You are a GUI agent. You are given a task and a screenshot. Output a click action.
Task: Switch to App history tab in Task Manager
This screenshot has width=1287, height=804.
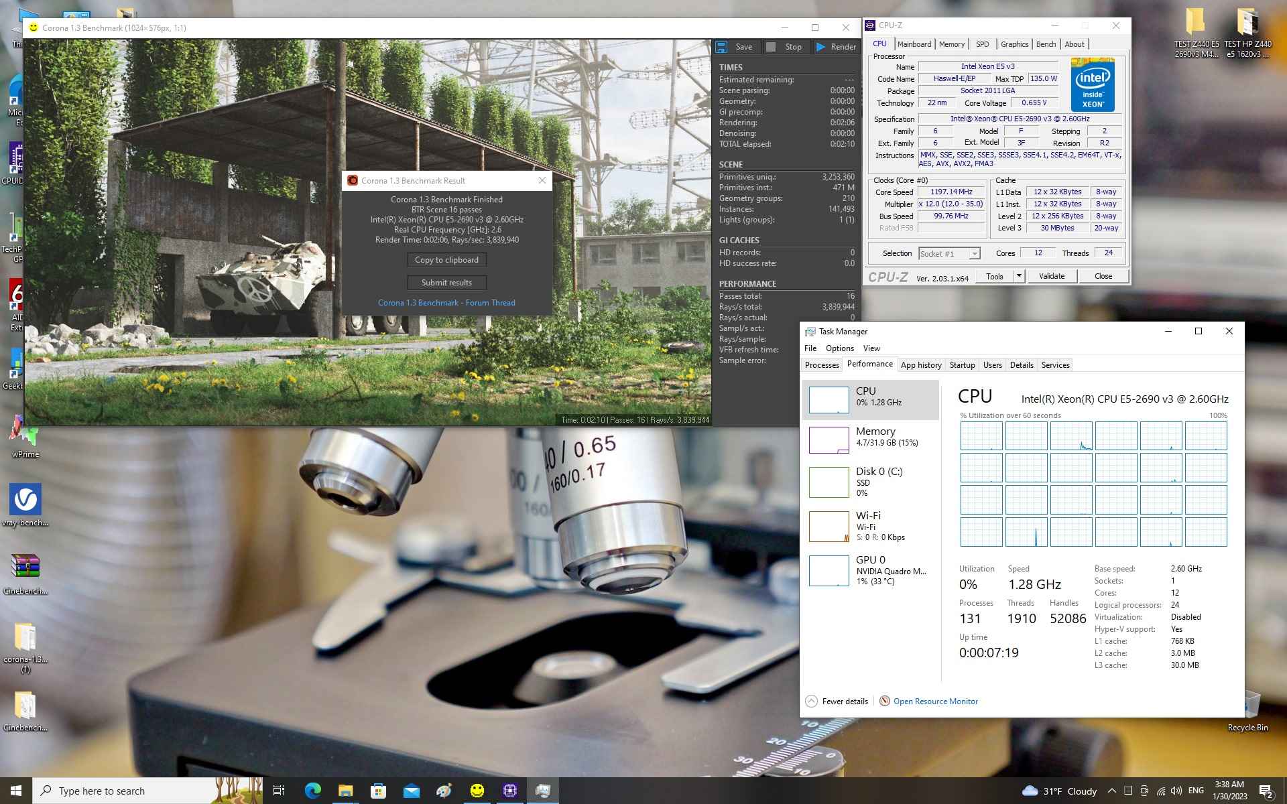coord(921,365)
